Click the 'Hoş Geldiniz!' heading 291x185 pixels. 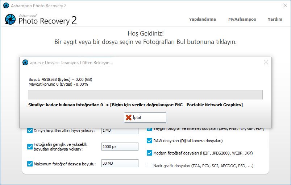point(146,34)
